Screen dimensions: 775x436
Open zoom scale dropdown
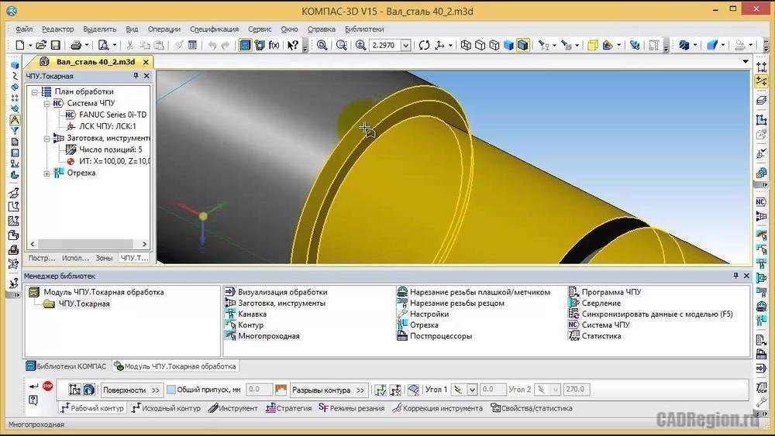[406, 45]
